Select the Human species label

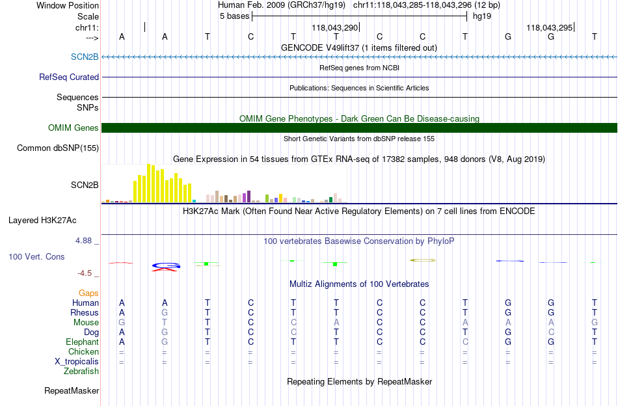[x=85, y=303]
